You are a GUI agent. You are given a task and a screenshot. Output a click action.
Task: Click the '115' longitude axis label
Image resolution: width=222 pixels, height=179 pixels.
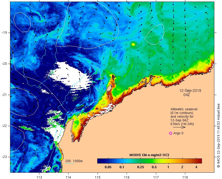98,177
